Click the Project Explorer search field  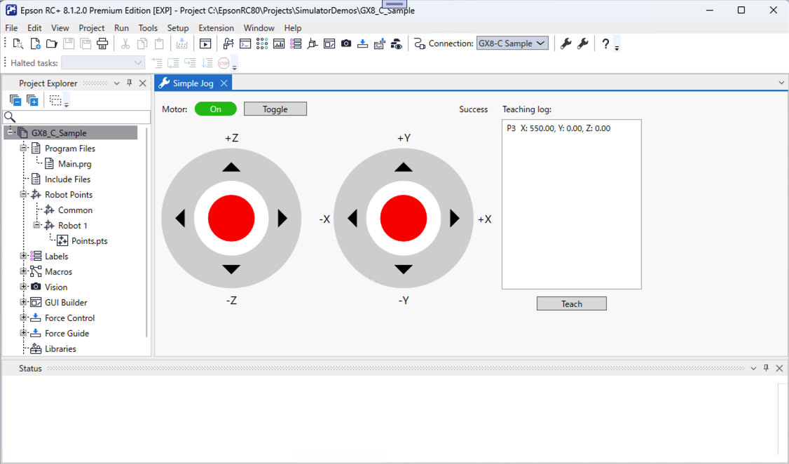pos(81,117)
